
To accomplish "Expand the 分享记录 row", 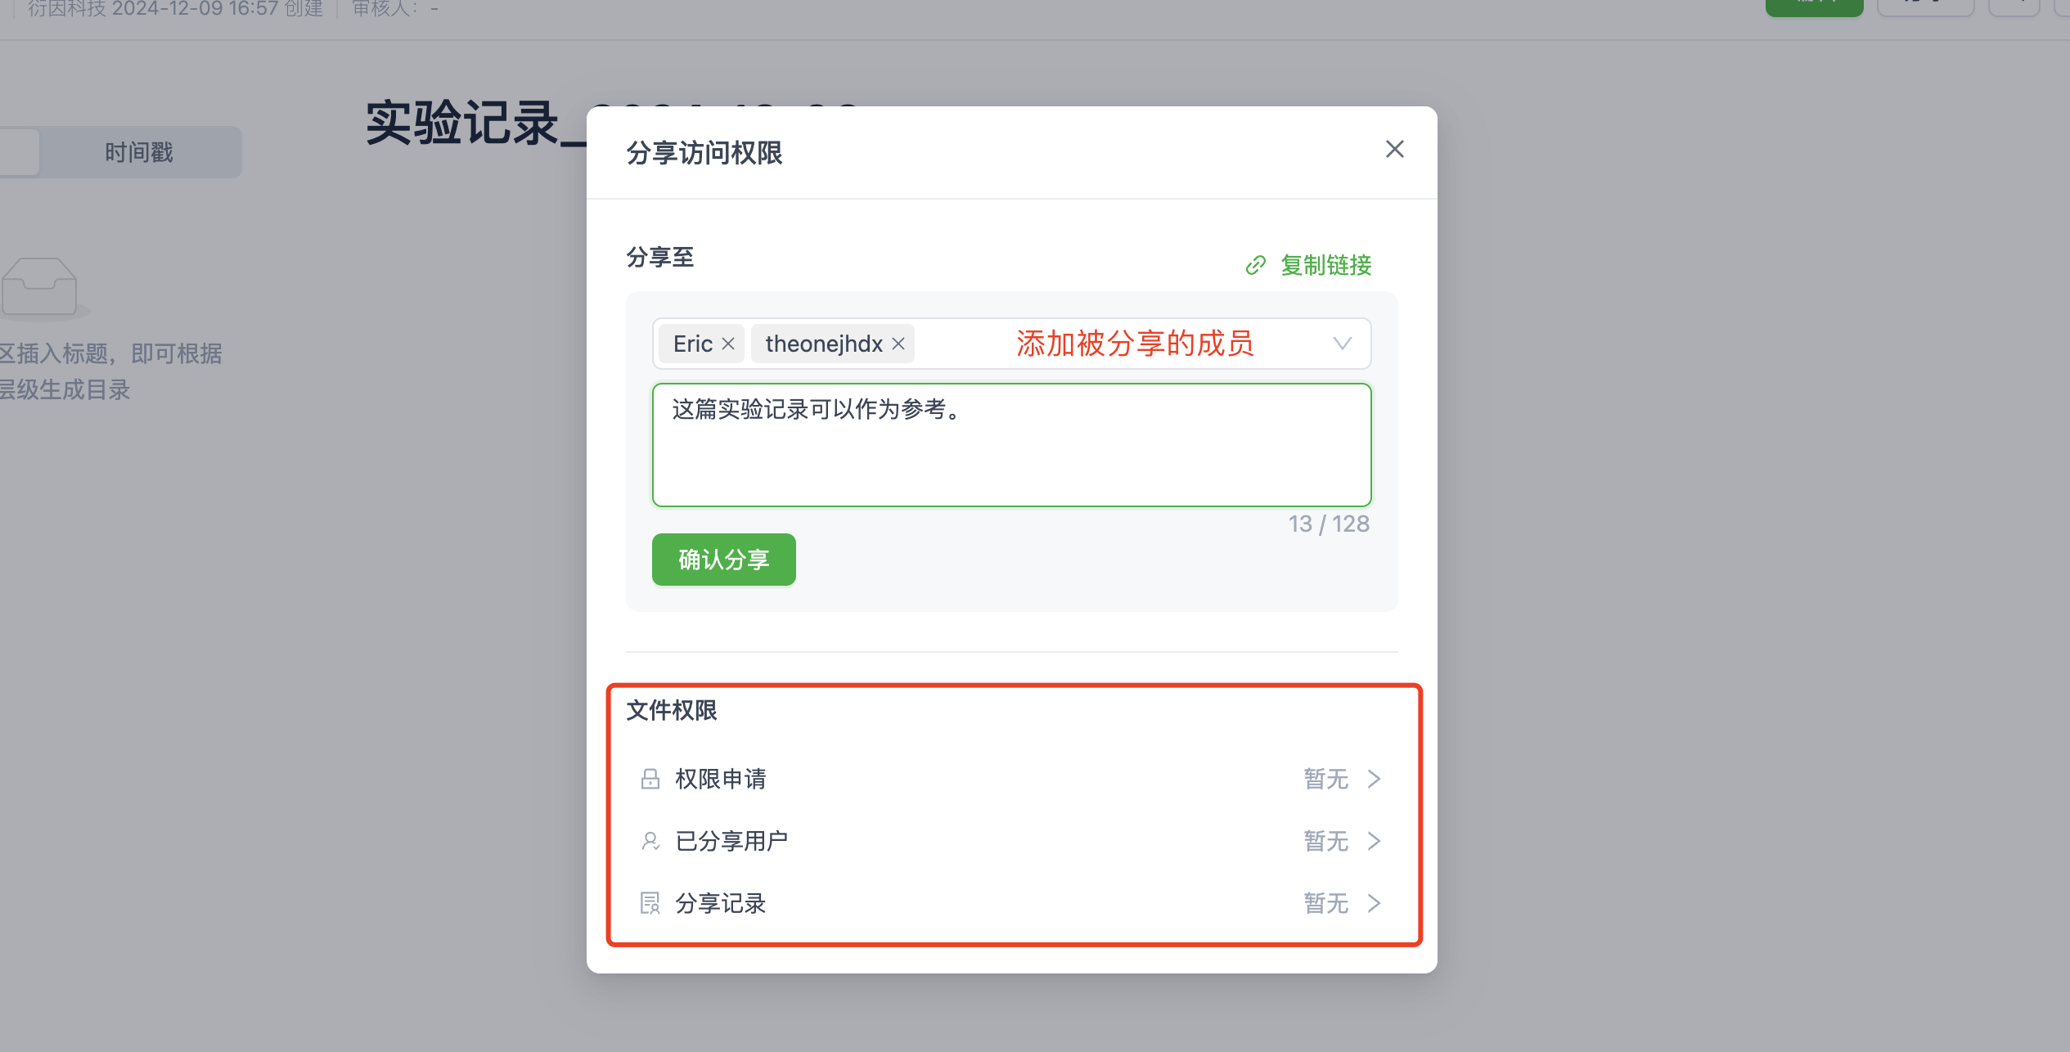I will click(1375, 903).
